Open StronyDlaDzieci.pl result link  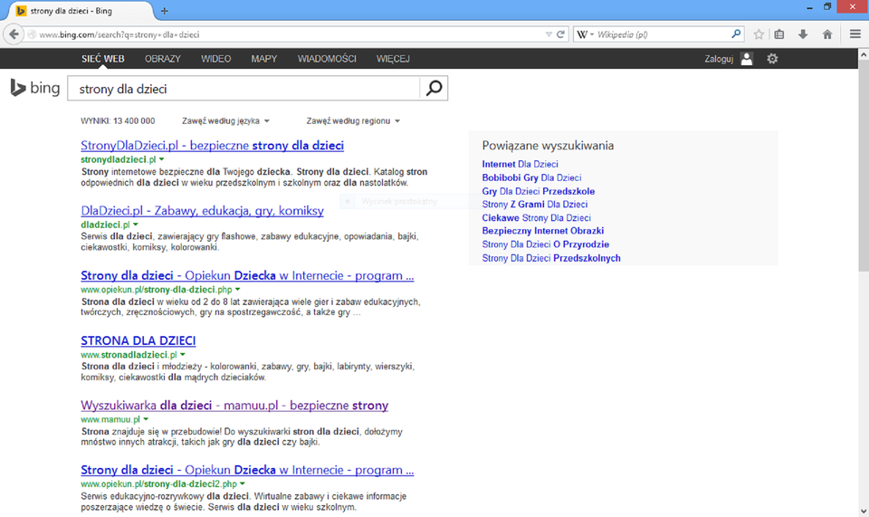click(x=212, y=145)
